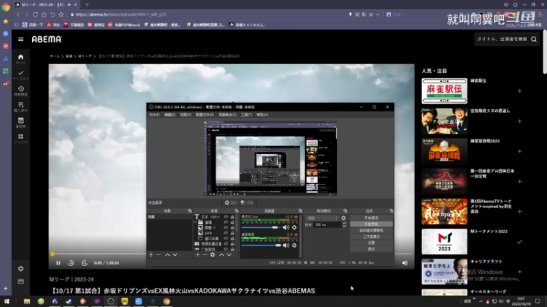This screenshot has width=547, height=307.
Task: Remove the selected OBS scene with minus
Action: click(159, 254)
